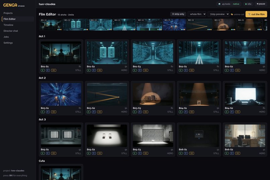This screenshot has width=270, height=180.
Task: Click the VO badge on shot B01-S1
Action: (x=54, y=70)
